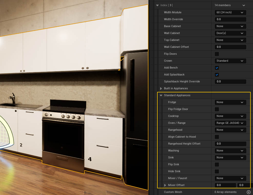The height and width of the screenshot is (195, 253).
Task: Click the first Mixer Offset value field
Action: pyautogui.click(x=225, y=185)
